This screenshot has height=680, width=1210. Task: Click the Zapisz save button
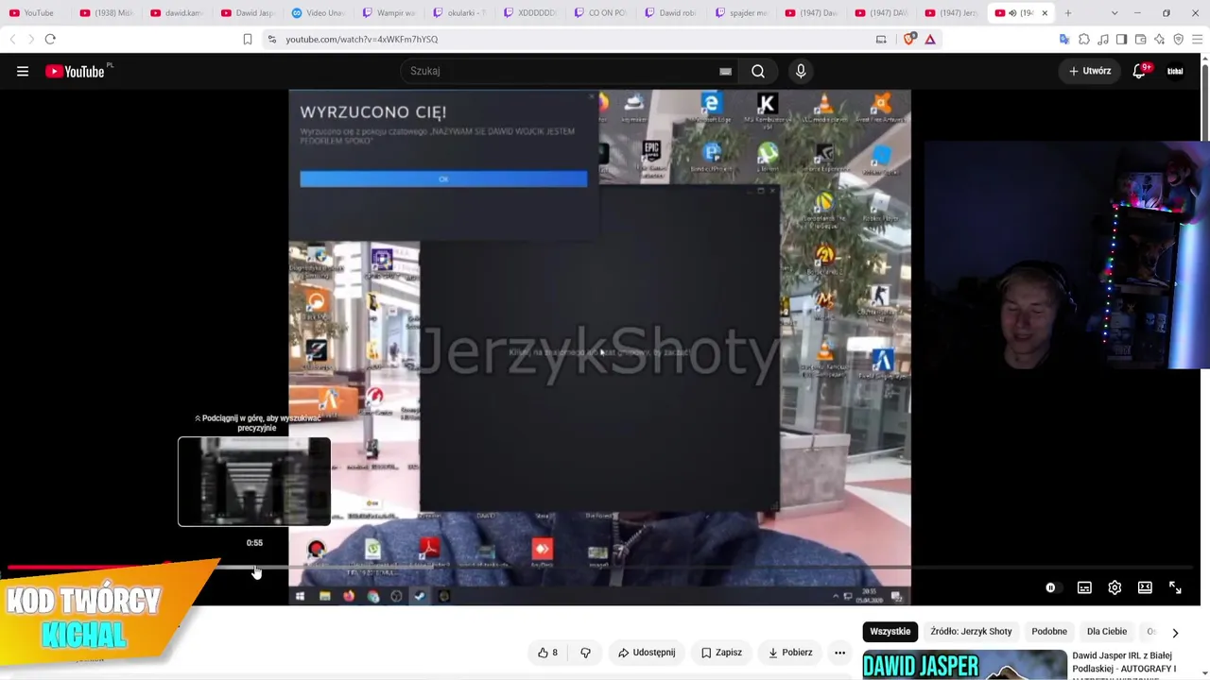click(x=721, y=653)
